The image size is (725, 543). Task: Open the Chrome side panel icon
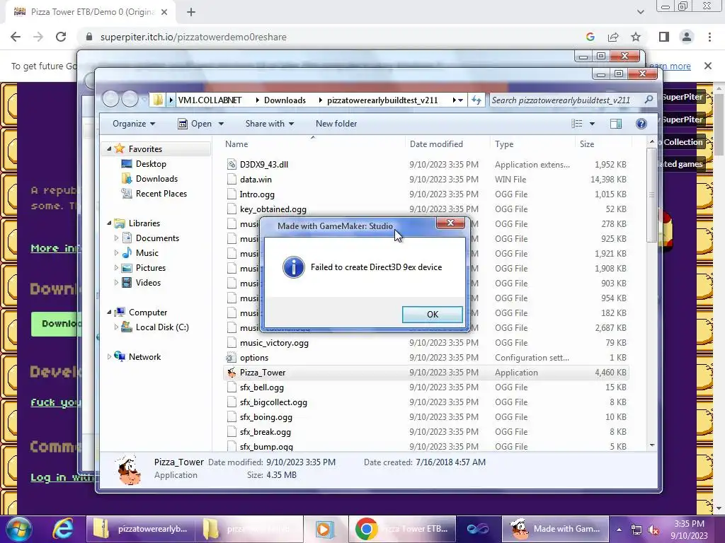[x=664, y=37]
